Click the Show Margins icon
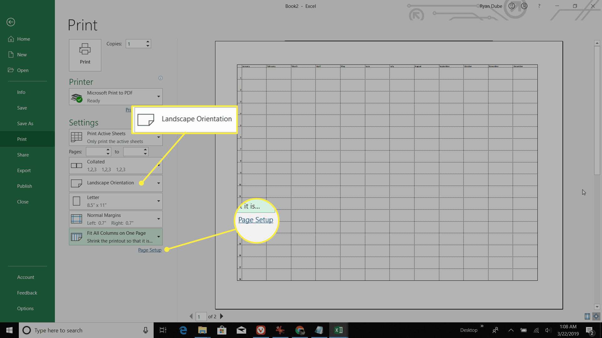The width and height of the screenshot is (602, 338). click(587, 316)
